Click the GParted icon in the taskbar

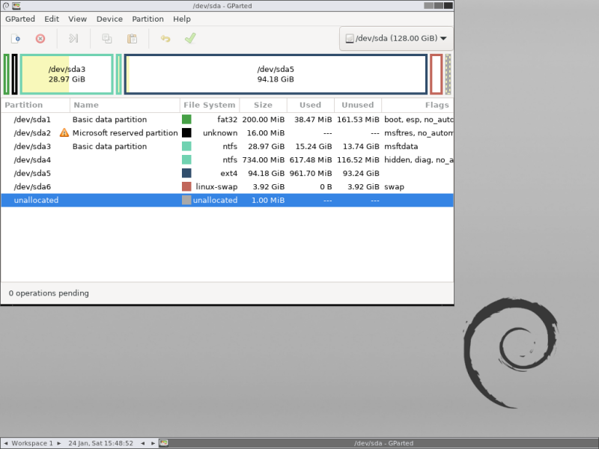click(163, 443)
